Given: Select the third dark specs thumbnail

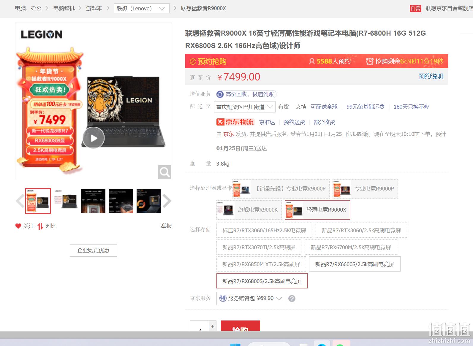Looking at the screenshot, I should pos(93,201).
